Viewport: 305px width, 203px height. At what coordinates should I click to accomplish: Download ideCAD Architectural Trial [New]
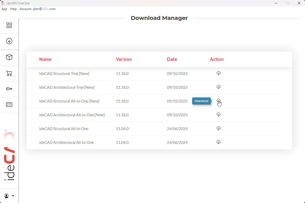click(218, 87)
